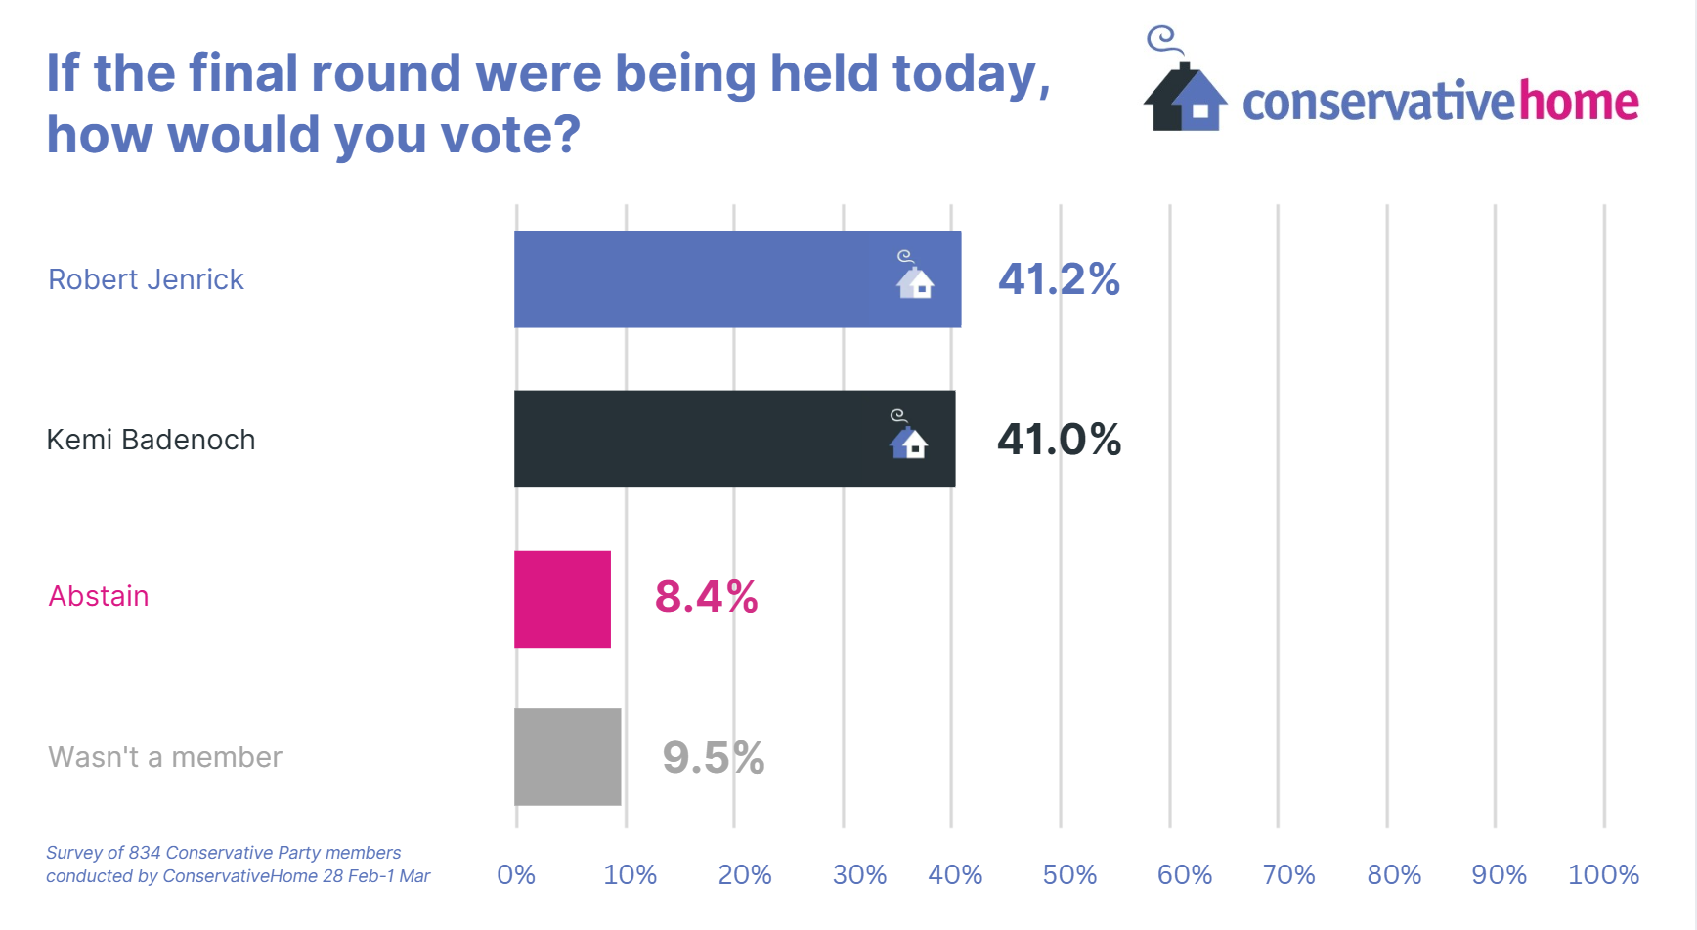Click the Robert Jenrick label

point(146,279)
